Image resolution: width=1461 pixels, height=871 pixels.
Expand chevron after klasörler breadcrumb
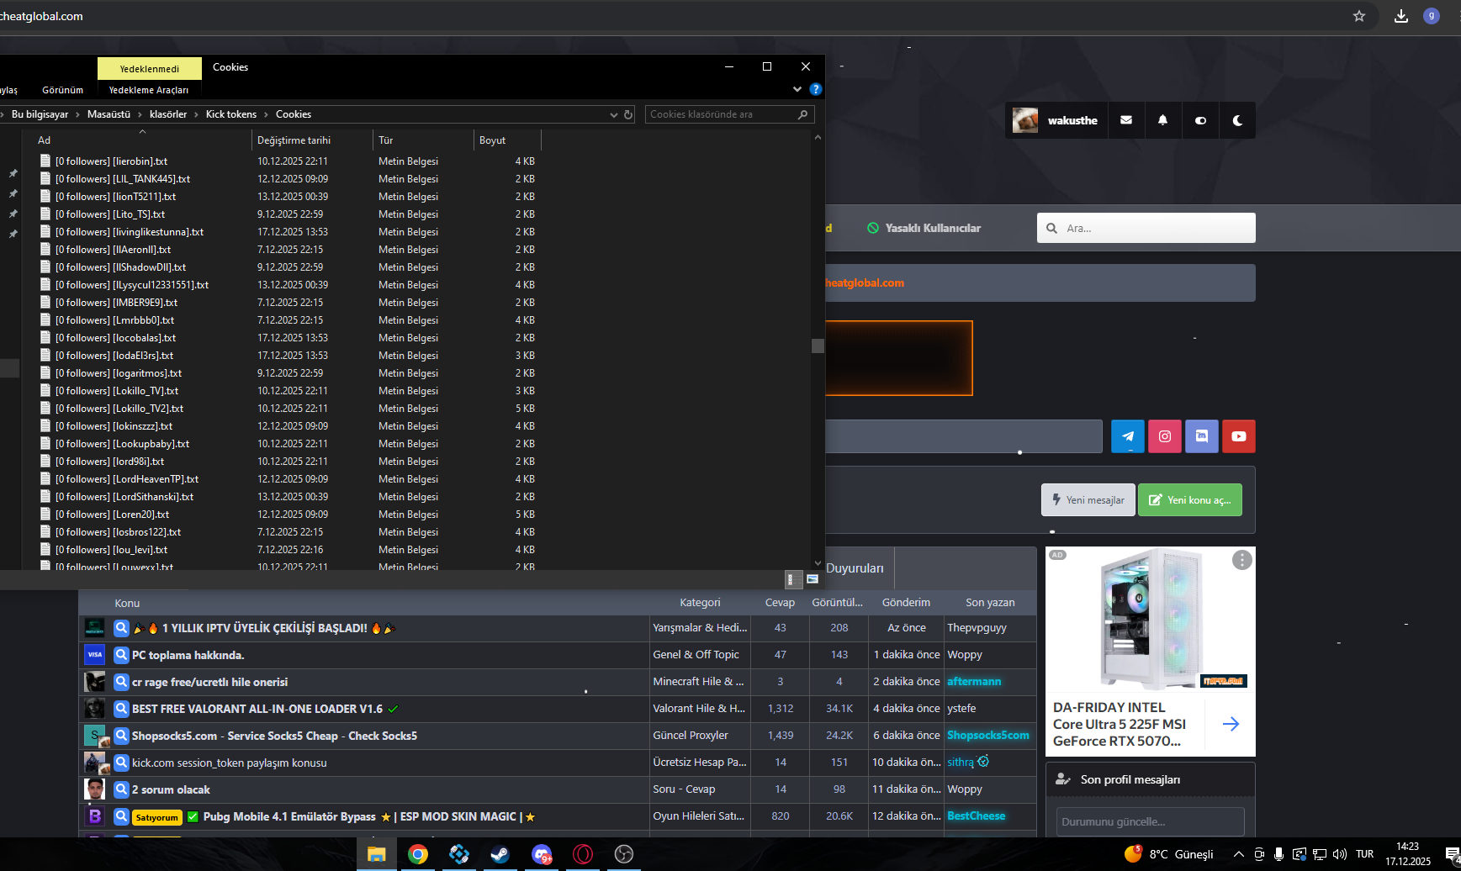(x=197, y=114)
